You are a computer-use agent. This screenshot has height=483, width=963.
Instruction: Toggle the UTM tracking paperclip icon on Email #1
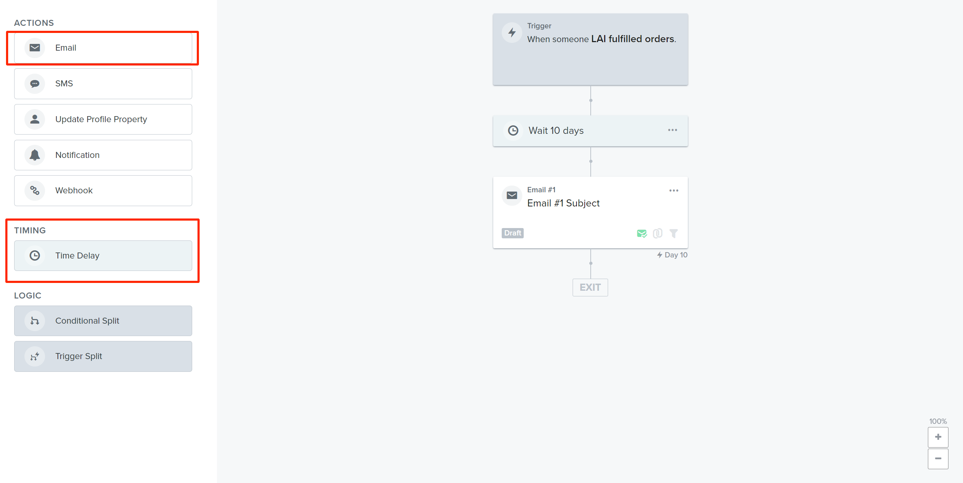658,234
